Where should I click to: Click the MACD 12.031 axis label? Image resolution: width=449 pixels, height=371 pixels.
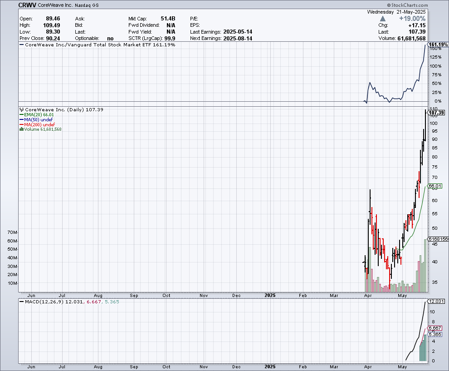pyautogui.click(x=436, y=302)
